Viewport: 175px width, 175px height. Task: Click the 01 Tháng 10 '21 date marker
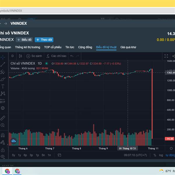coord(127,148)
